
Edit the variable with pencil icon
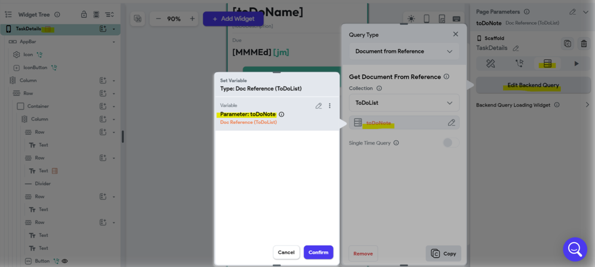pos(319,106)
